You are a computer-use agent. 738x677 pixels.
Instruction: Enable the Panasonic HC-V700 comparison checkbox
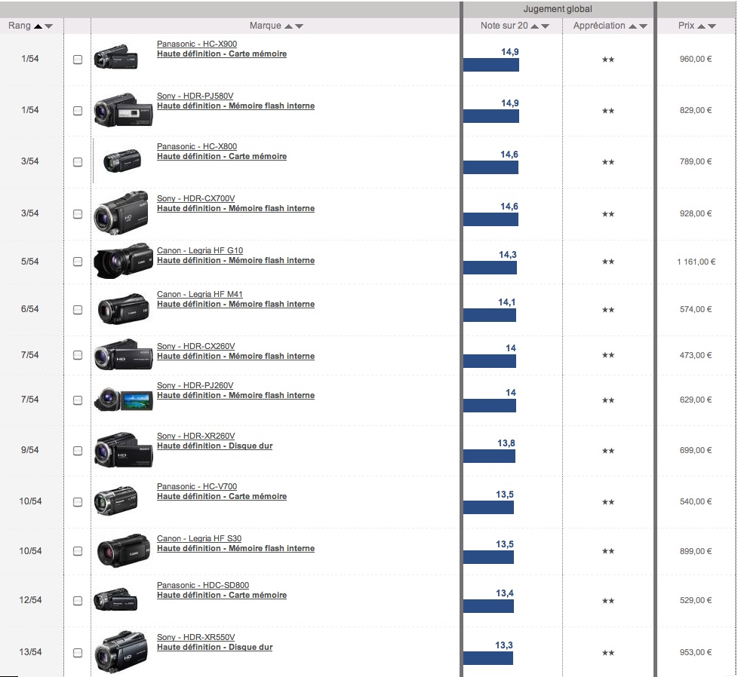78,501
